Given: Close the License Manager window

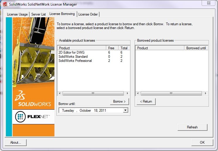Looking at the screenshot, I should [209, 3].
